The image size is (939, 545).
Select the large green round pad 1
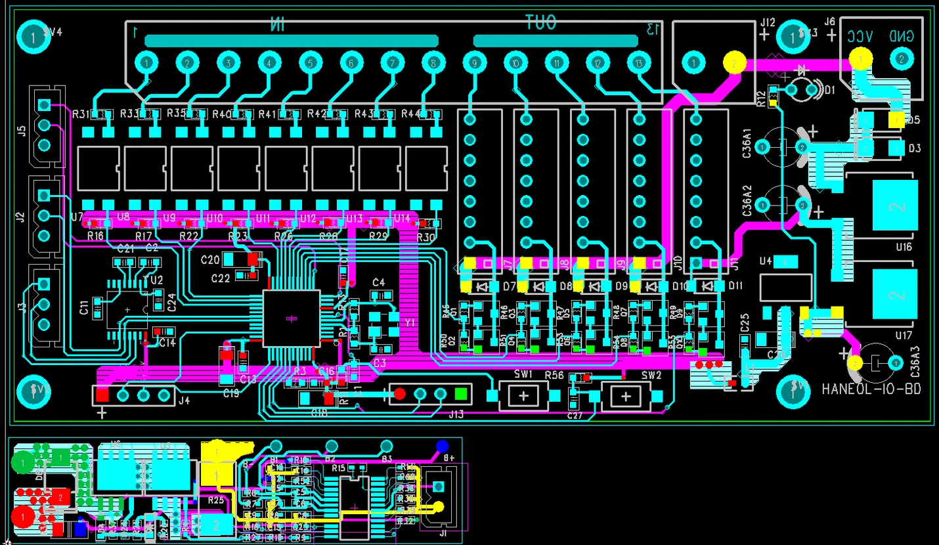pos(22,464)
